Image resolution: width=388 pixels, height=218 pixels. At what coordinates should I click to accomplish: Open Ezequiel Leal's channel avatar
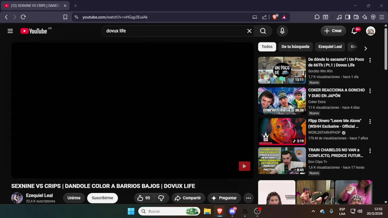(17, 198)
